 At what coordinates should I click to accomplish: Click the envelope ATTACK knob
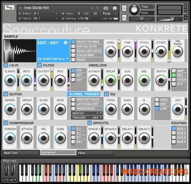click(94, 80)
